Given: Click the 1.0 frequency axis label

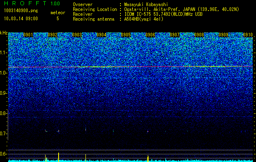Looking at the screenshot, I should coord(3,73).
